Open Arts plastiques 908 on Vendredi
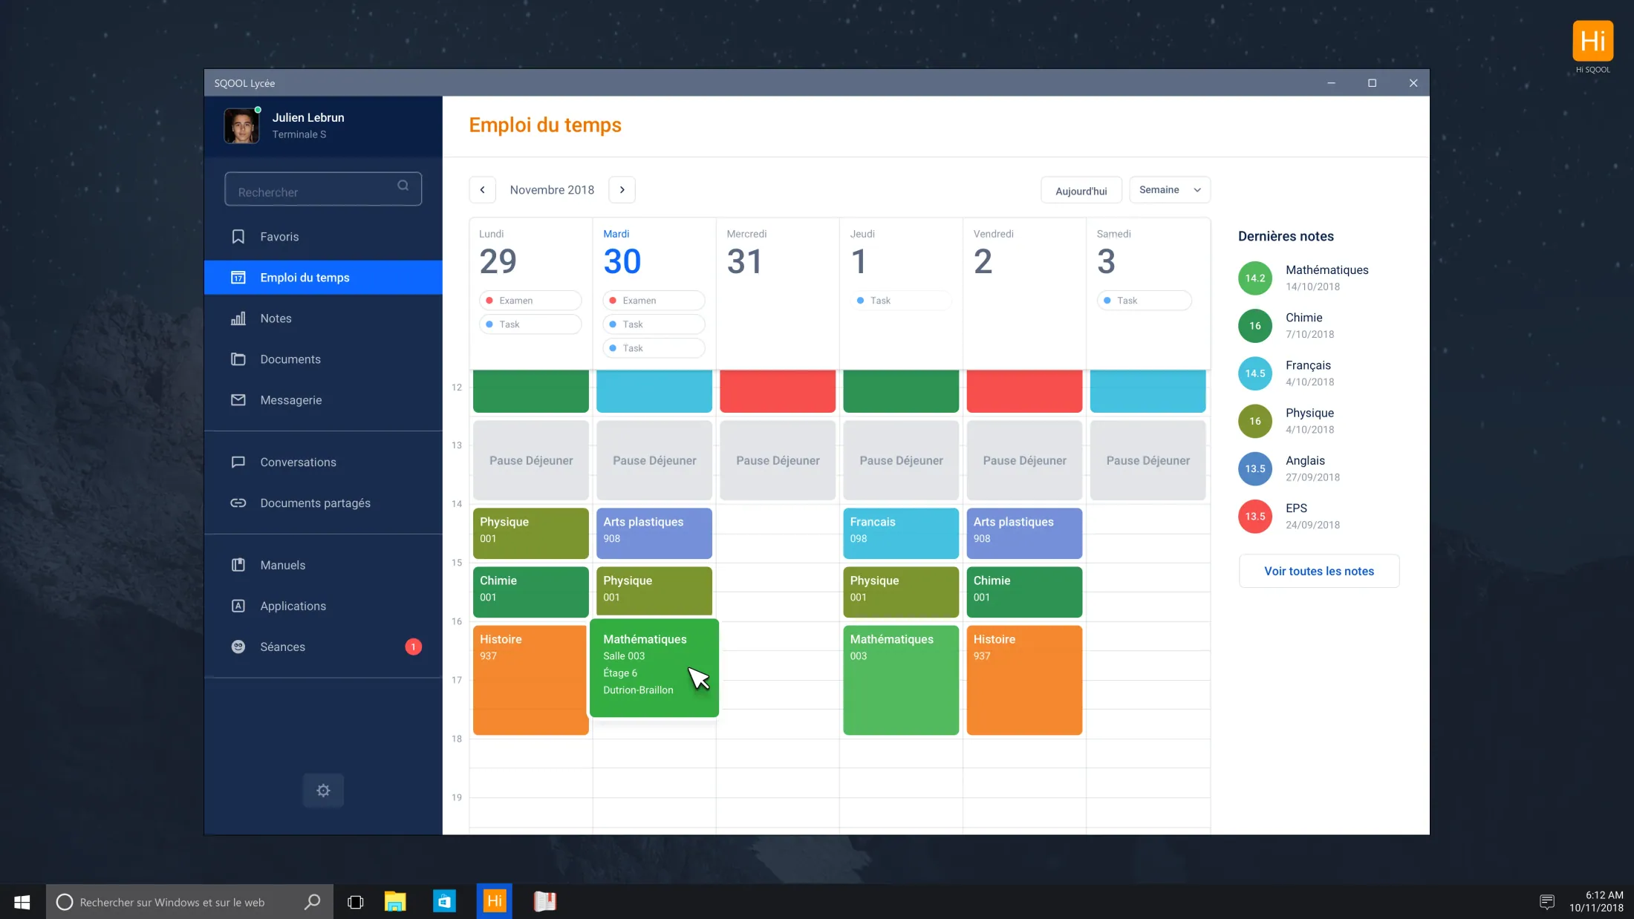Image resolution: width=1634 pixels, height=919 pixels. [x=1024, y=533]
